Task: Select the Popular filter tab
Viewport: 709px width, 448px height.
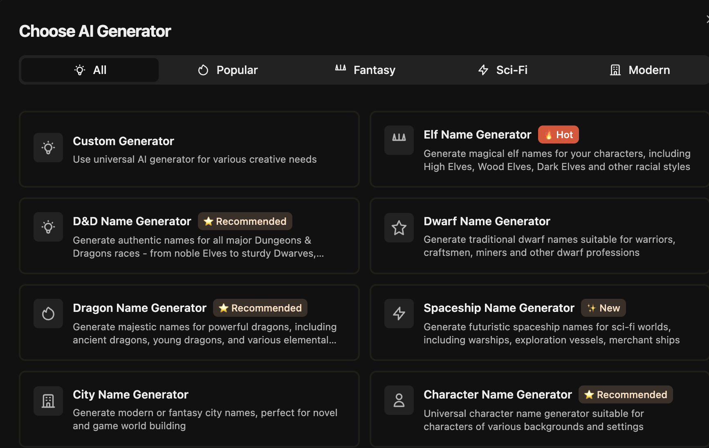Action: coord(227,70)
